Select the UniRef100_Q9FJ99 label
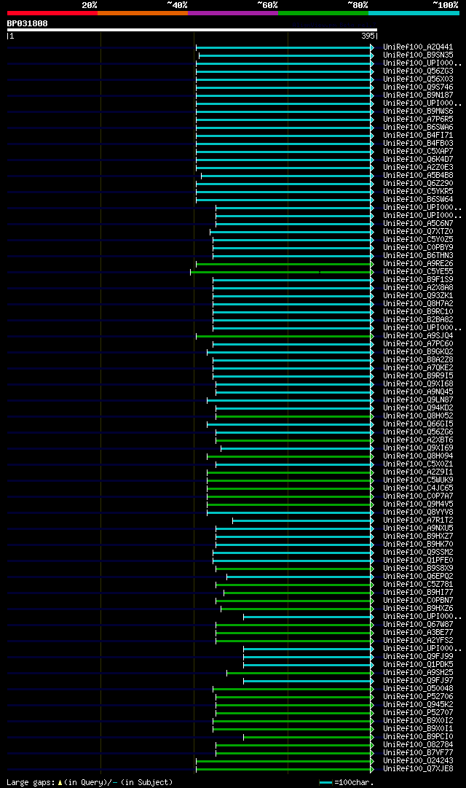Image resolution: width=466 pixels, height=788 pixels. [418, 656]
